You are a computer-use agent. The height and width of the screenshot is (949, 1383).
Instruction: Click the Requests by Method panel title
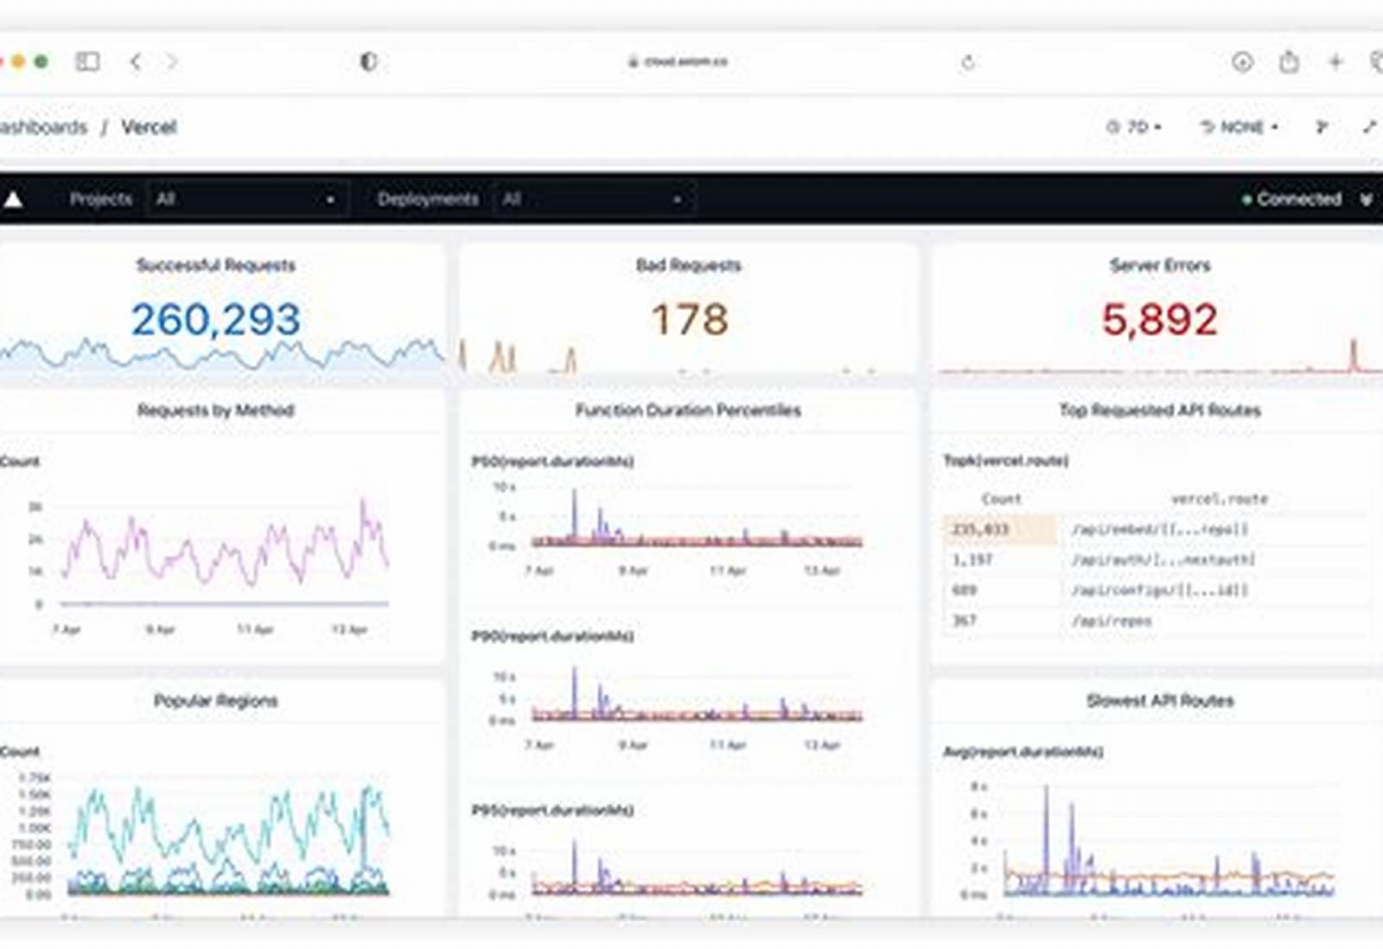click(x=215, y=410)
